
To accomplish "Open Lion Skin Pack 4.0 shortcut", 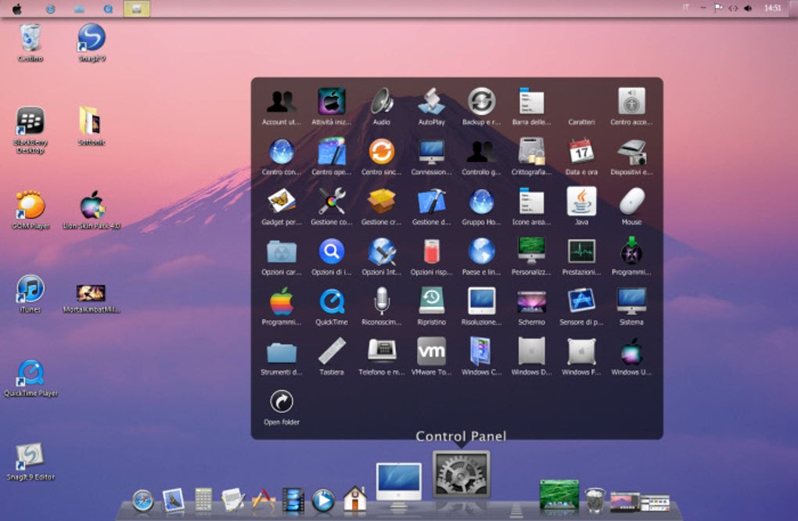I will (x=92, y=210).
